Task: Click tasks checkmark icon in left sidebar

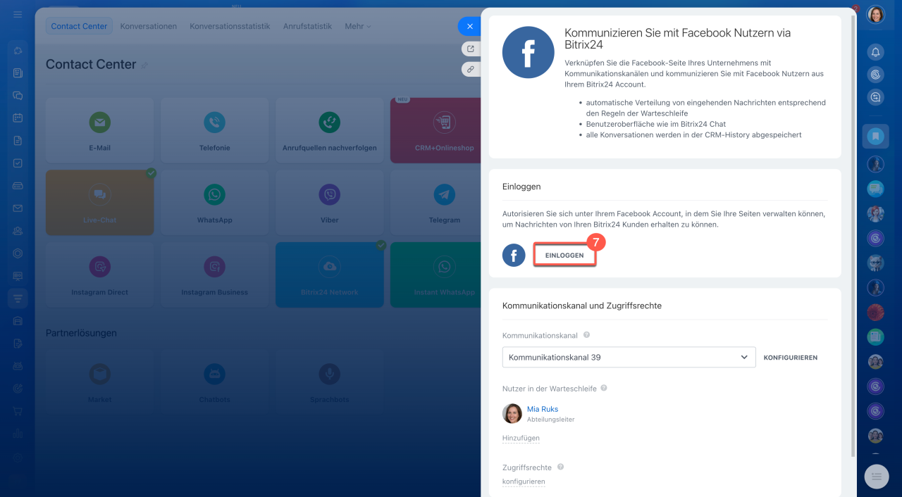Action: point(18,163)
